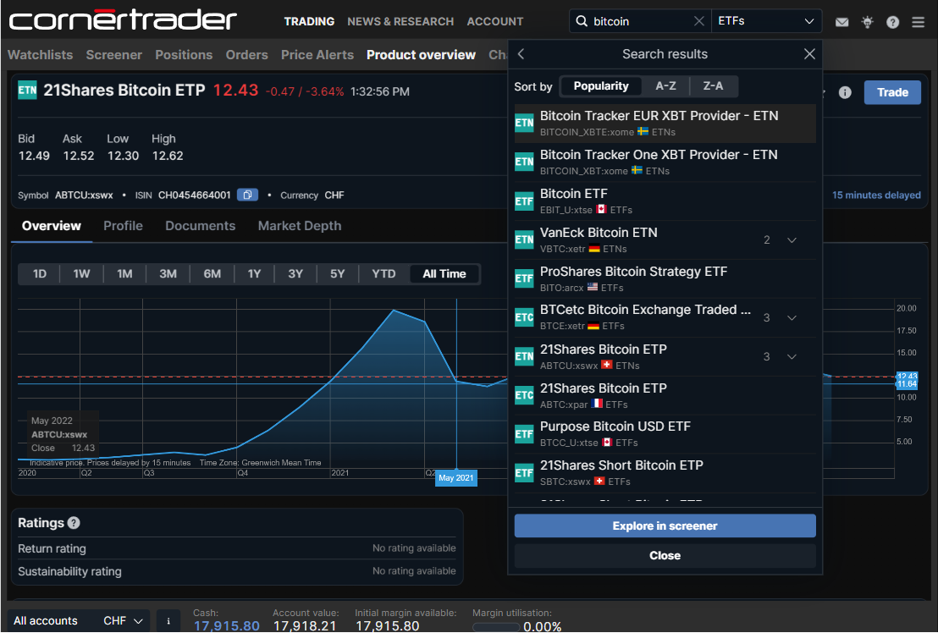Open account info icon in footer
938x633 pixels.
[x=168, y=621]
